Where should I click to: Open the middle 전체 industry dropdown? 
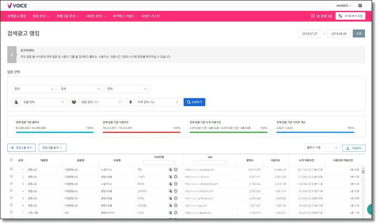click(x=80, y=89)
